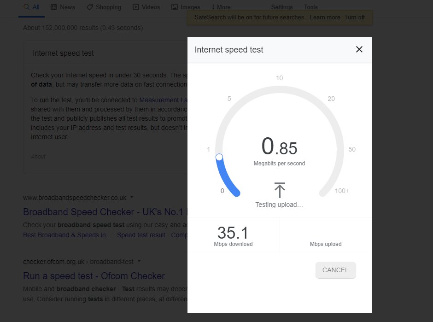Click the Mbps upload label
Screen dimensions: 433x322
[326, 244]
